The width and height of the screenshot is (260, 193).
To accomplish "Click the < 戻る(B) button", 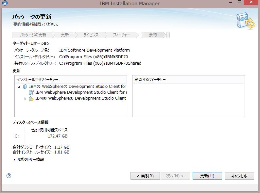I will tap(145, 176).
